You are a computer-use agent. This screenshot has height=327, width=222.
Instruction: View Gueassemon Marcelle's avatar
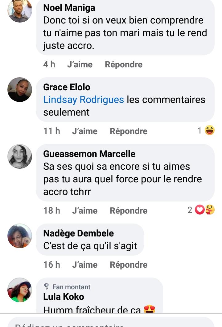pos(20,156)
